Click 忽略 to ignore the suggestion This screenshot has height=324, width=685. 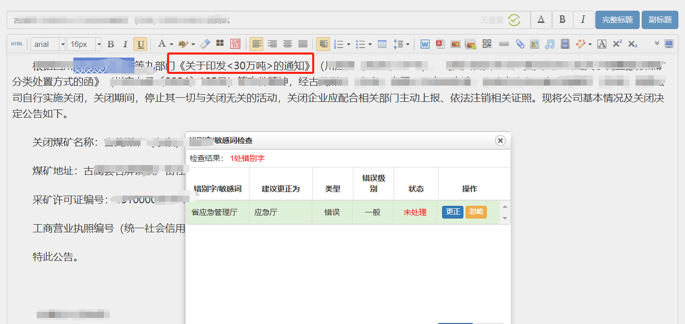click(x=476, y=212)
